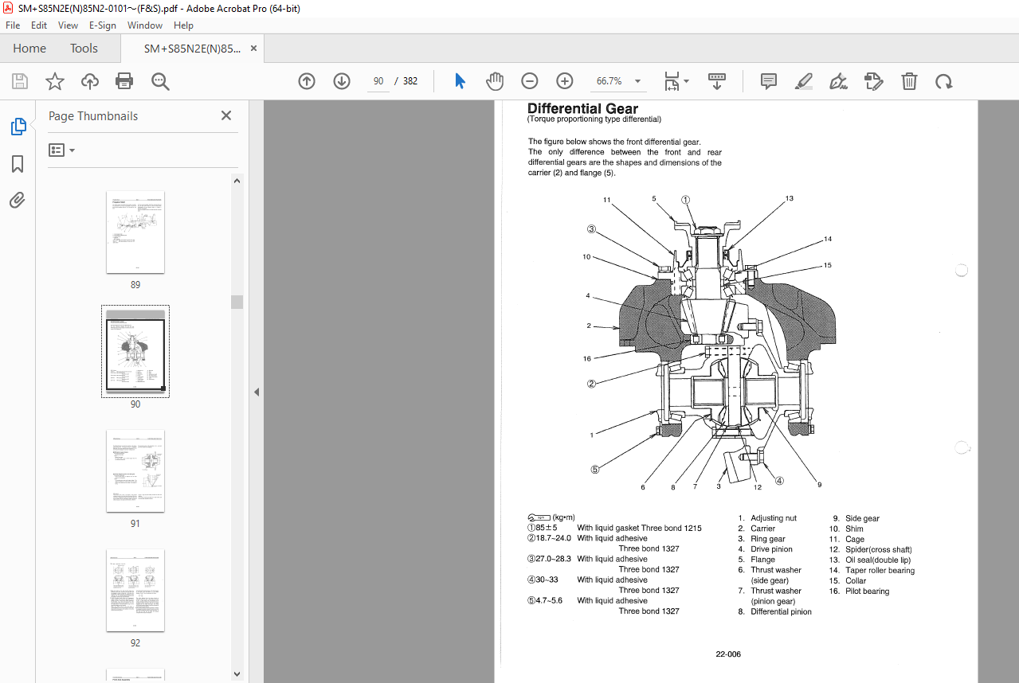Click the page number input field
1019x683 pixels.
[378, 81]
